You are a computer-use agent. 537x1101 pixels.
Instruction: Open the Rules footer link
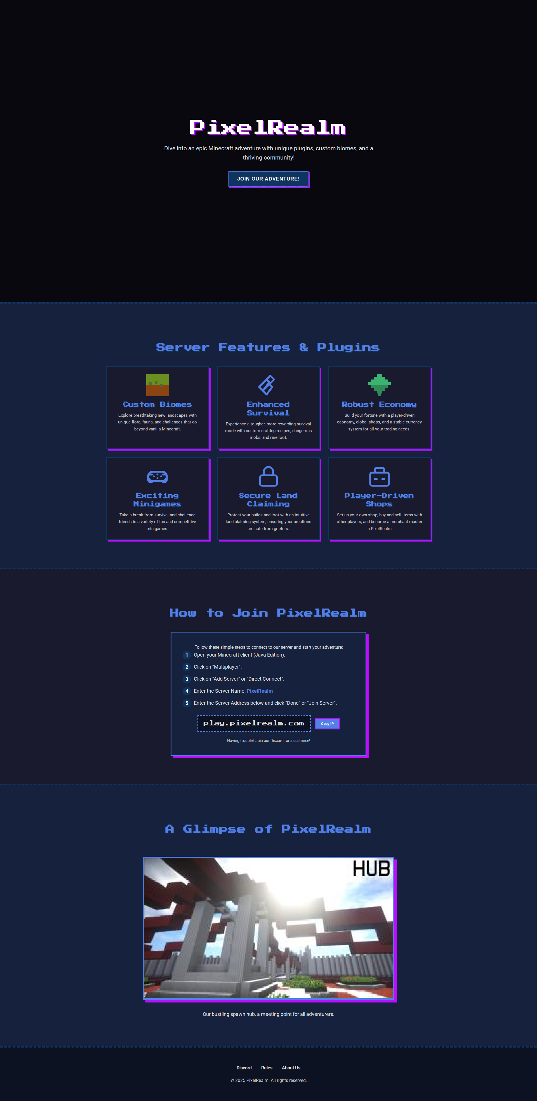(267, 1068)
